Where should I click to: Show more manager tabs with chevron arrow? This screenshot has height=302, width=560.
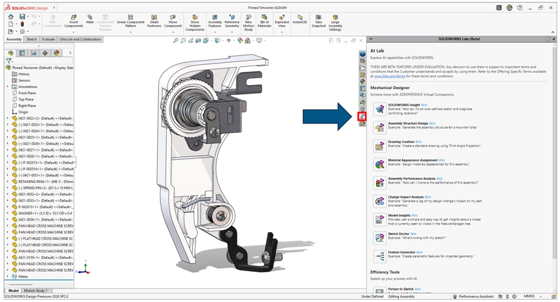[70, 53]
